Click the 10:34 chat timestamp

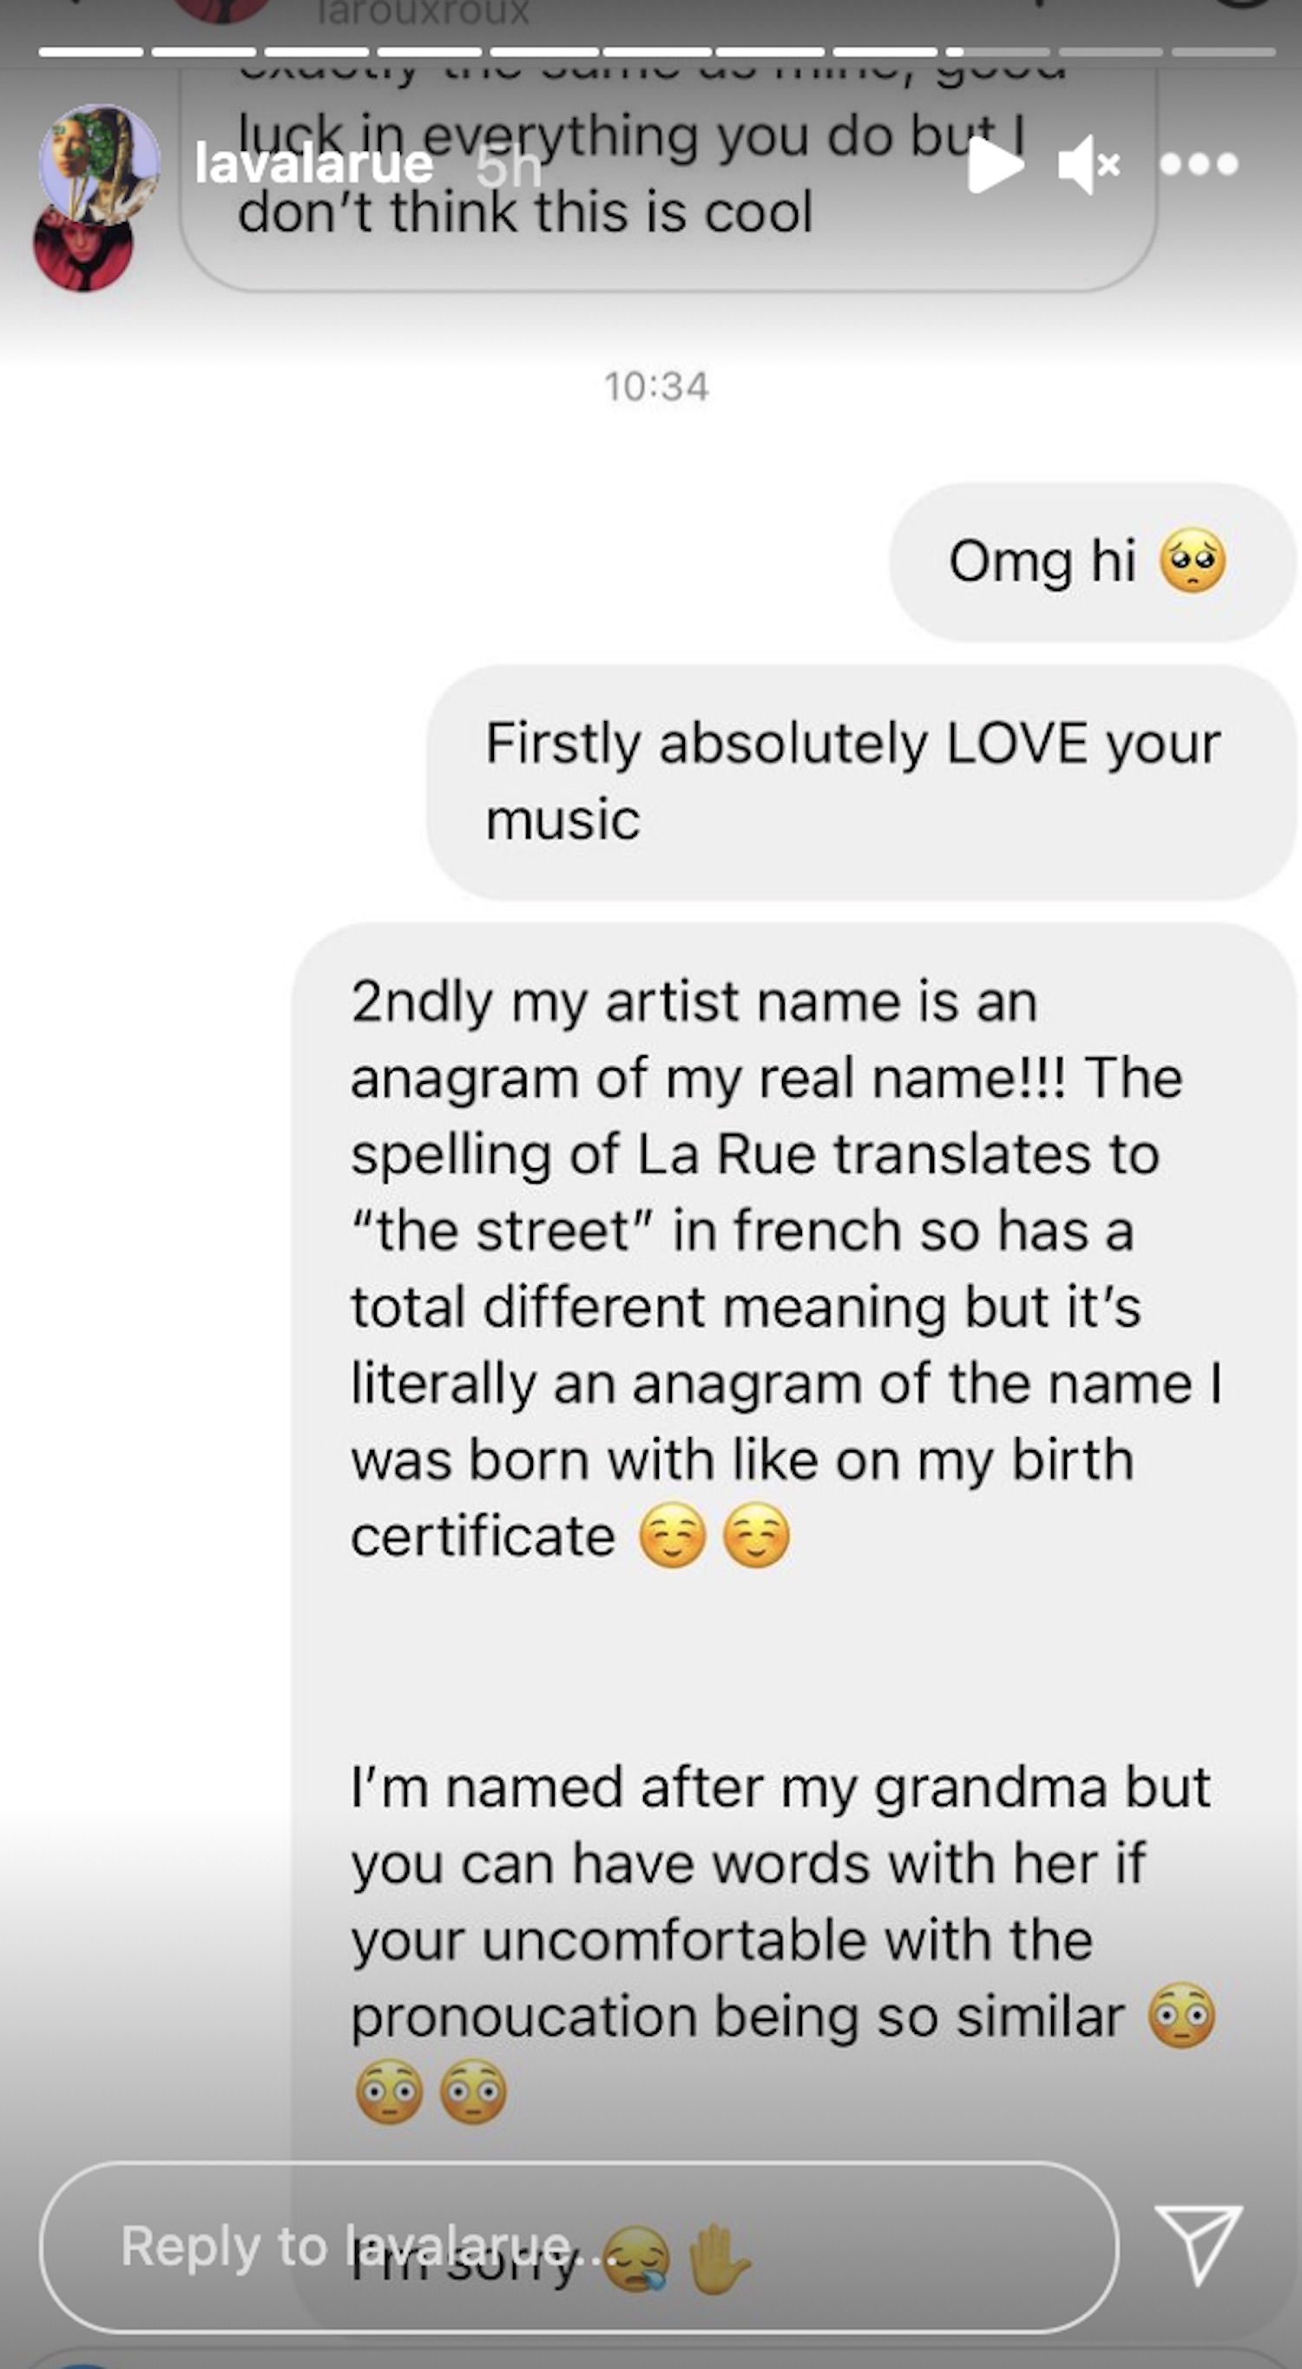coord(656,387)
